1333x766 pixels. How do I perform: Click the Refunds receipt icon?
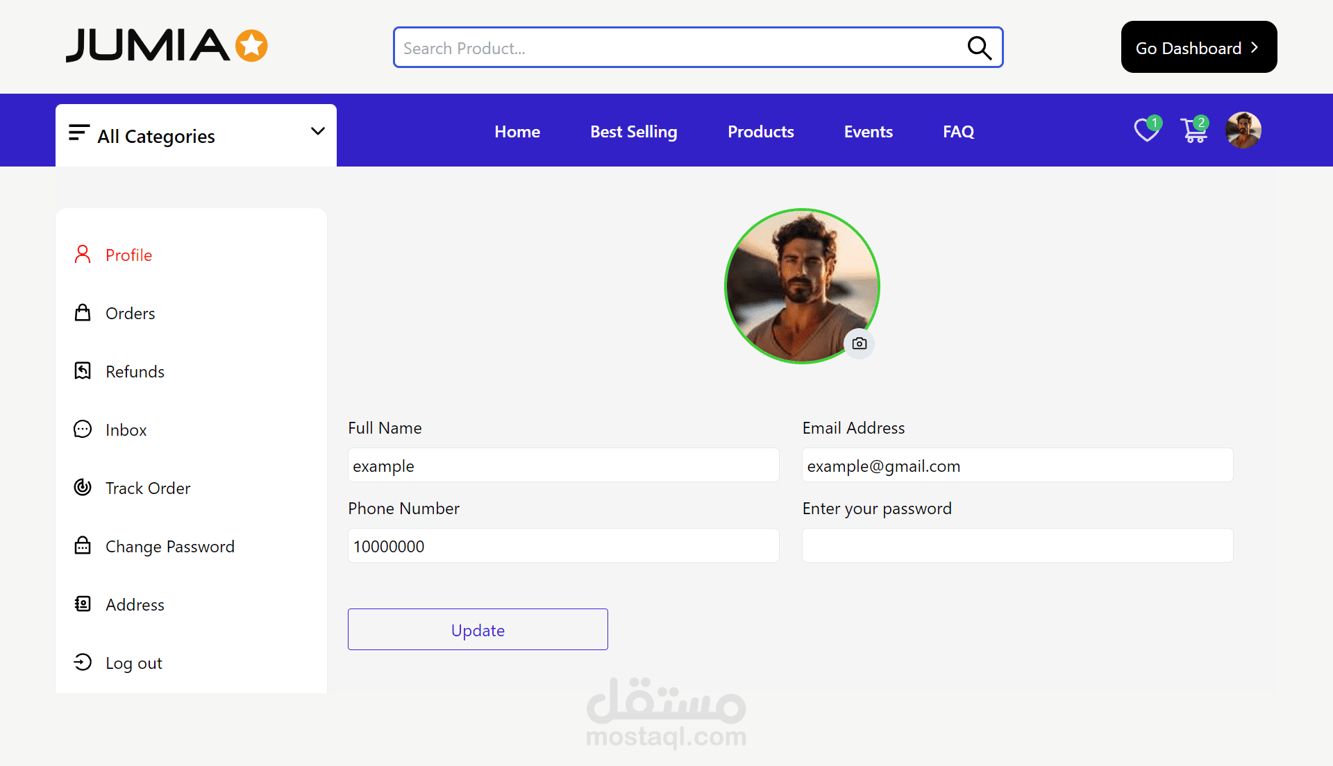tap(83, 371)
